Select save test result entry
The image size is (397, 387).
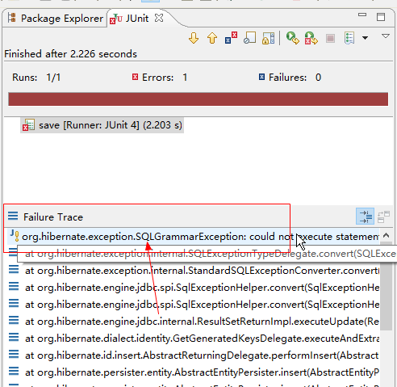click(102, 125)
